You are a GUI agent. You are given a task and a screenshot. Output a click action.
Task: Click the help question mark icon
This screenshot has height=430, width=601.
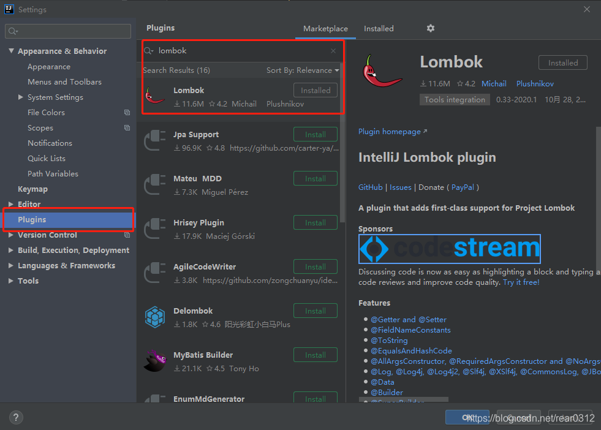coord(15,417)
